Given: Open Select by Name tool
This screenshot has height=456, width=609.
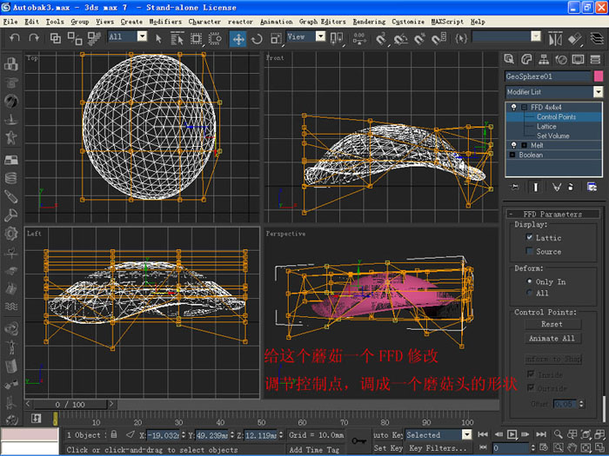Looking at the screenshot, I should click(177, 38).
